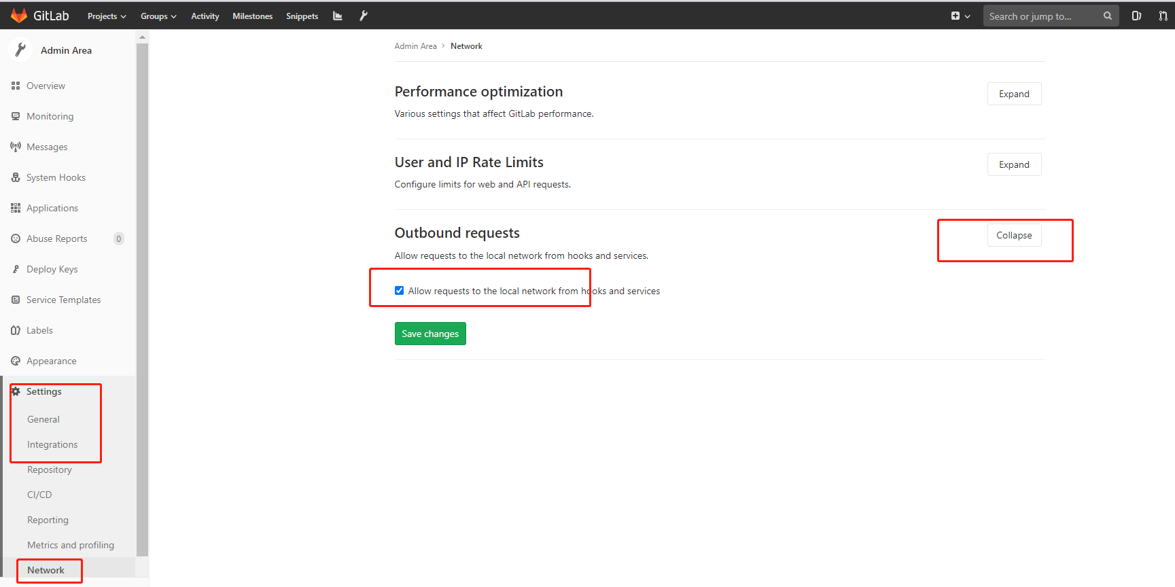Open the issues icon in top bar
1175x587 pixels.
click(1136, 16)
